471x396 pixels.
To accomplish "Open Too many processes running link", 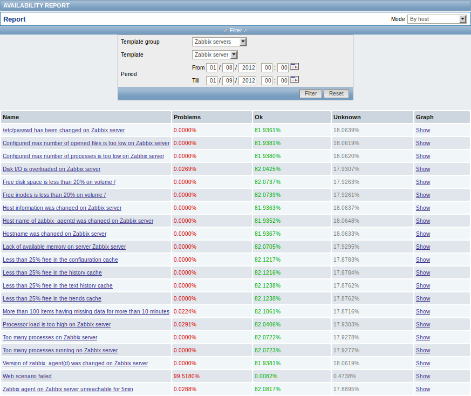I will 60,350.
